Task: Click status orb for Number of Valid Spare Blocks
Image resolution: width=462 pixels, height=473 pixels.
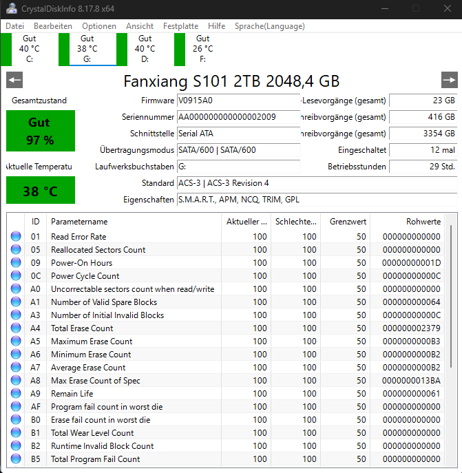Action: (x=16, y=302)
